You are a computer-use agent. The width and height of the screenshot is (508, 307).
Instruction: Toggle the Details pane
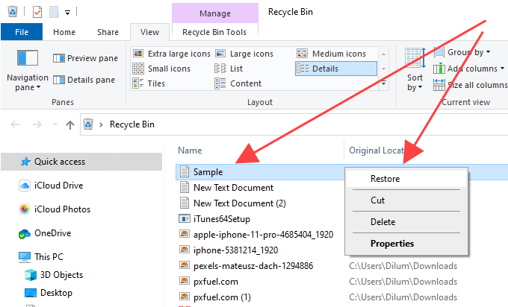pos(84,80)
